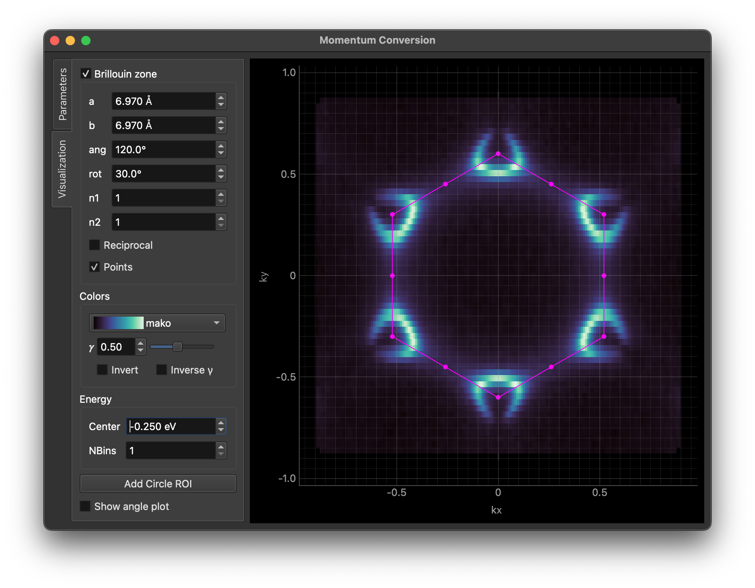Maximize the Momentum Conversion window

86,41
